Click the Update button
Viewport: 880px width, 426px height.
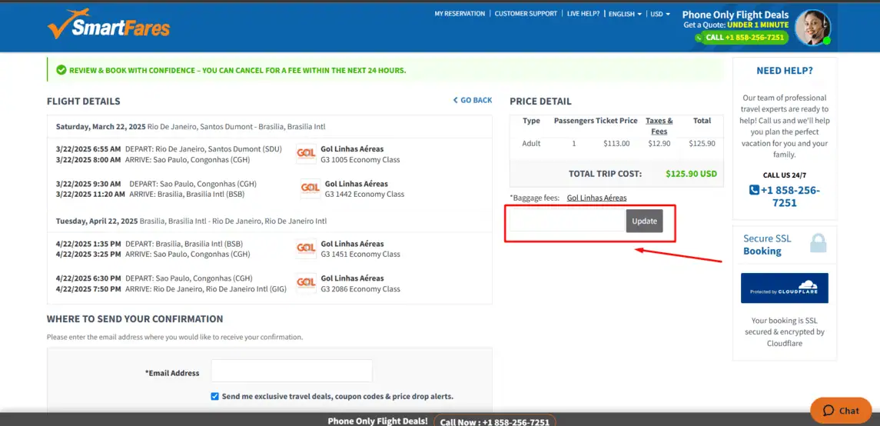[644, 221]
